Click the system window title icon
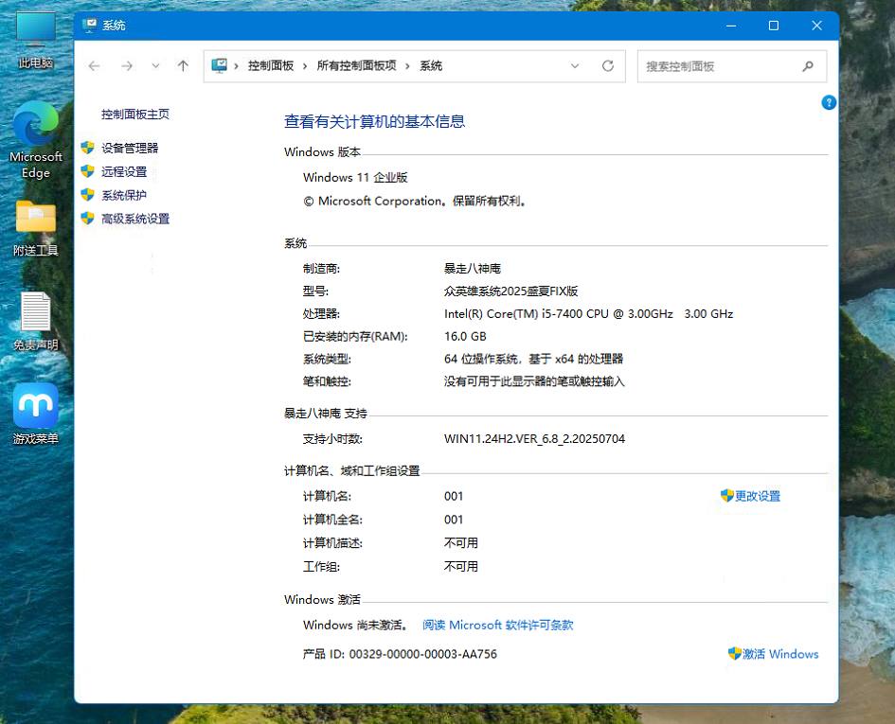The image size is (895, 724). [x=90, y=26]
